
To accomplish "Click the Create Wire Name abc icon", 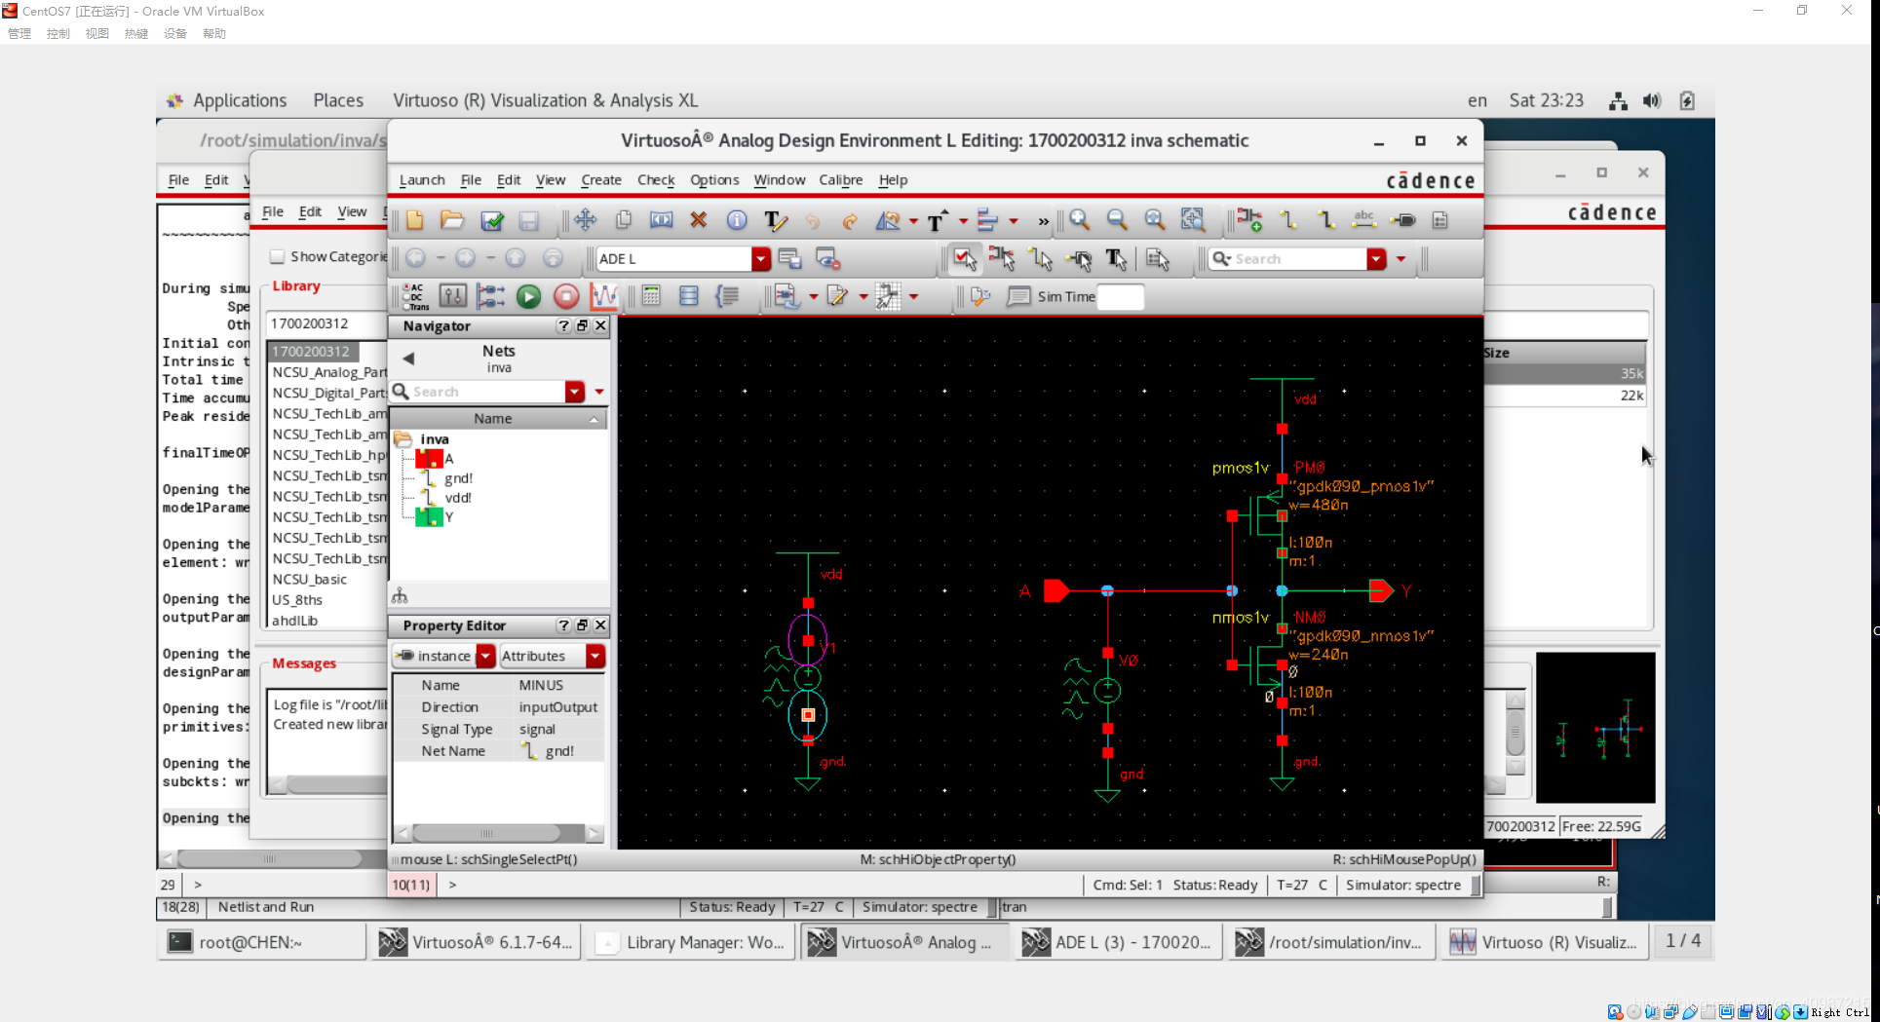I will [x=1363, y=221].
